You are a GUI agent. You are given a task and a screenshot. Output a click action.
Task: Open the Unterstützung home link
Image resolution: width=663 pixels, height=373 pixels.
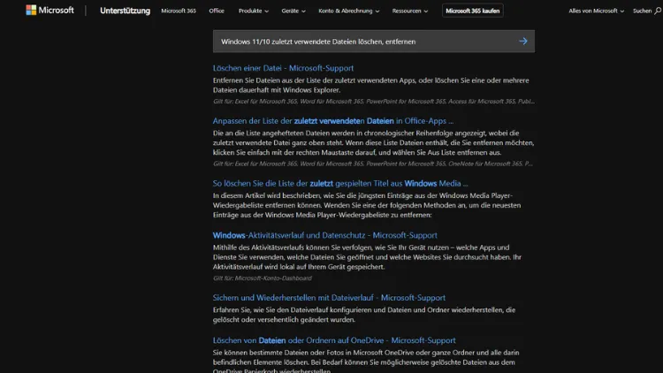125,11
